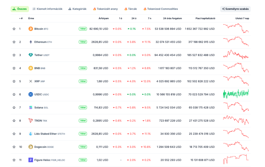This screenshot has width=265, height=167.
Task: Star Bitcoin to add to watchlist
Action: 14,29
